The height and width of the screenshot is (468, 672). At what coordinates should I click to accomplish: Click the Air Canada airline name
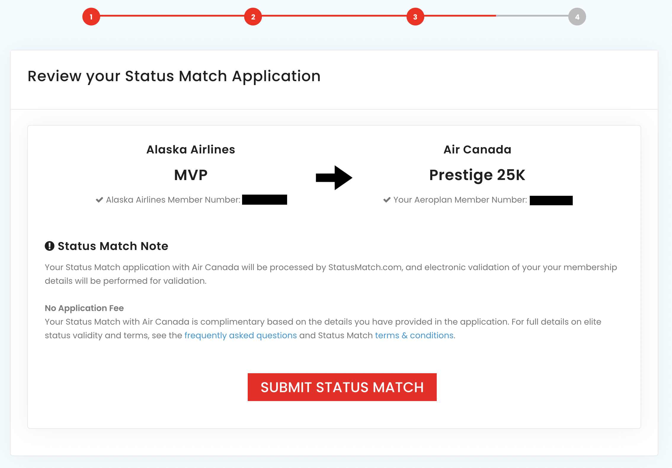click(477, 150)
